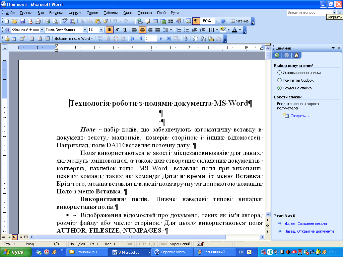Run the spelling check (ABC checkmark)
Screen dimensions: 343x257
click(65, 21)
